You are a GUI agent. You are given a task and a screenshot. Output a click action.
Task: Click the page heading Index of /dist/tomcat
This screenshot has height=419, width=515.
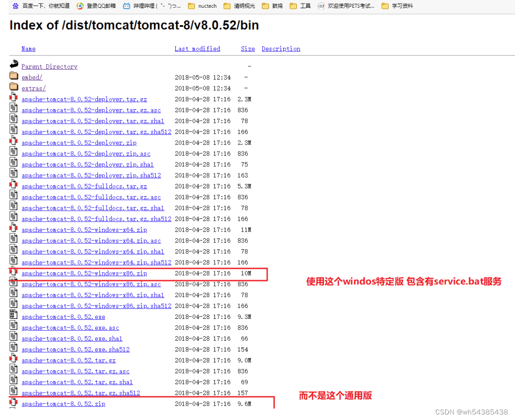(134, 25)
